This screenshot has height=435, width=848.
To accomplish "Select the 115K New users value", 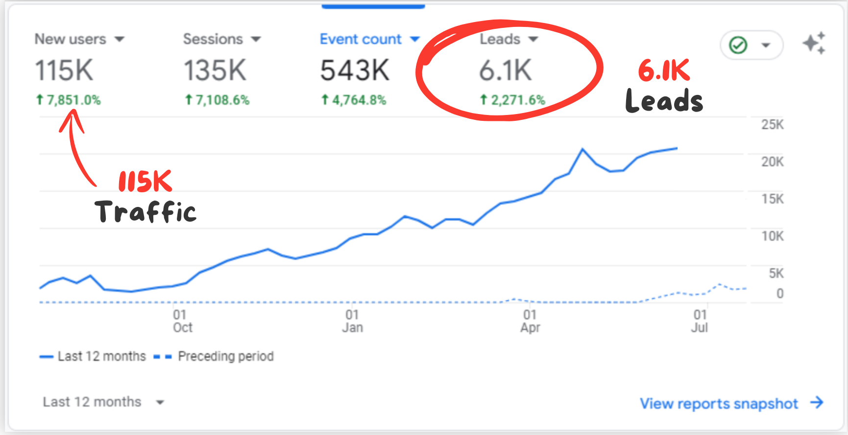I will (x=64, y=70).
